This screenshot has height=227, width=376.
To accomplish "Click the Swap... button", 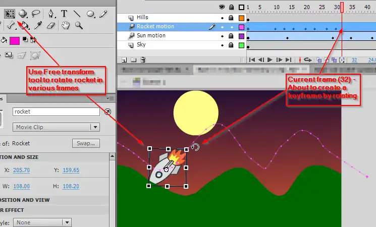I will pyautogui.click(x=85, y=143).
